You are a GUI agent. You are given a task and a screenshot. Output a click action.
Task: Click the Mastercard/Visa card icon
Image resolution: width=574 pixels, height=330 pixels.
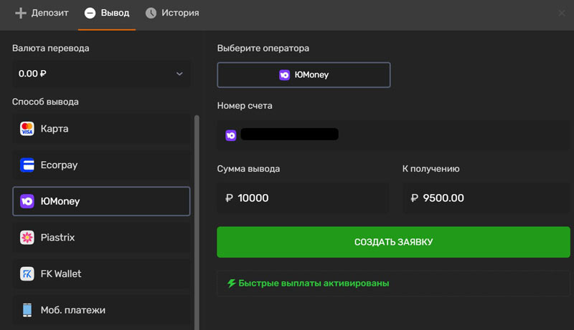(27, 129)
